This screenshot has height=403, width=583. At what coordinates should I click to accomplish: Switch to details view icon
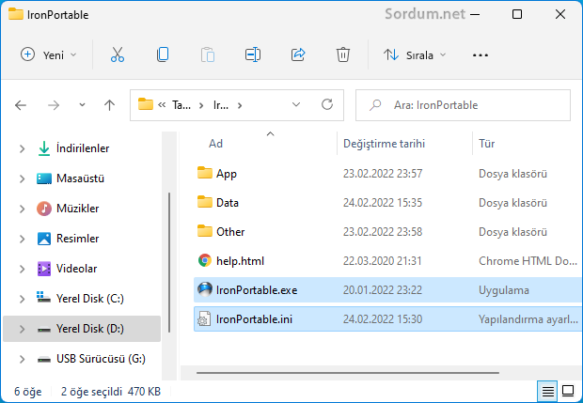547,391
